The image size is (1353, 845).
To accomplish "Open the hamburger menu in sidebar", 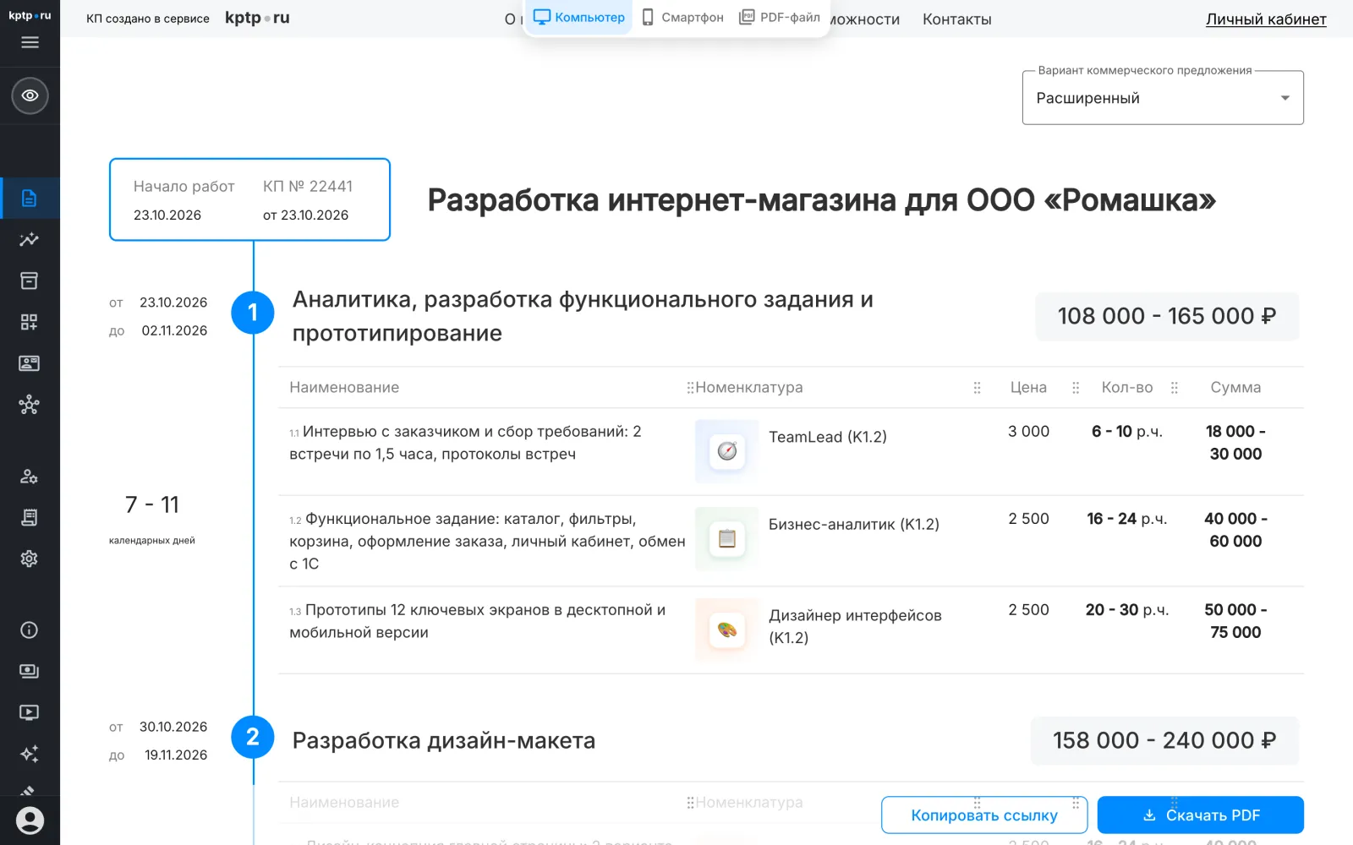I will 30,42.
